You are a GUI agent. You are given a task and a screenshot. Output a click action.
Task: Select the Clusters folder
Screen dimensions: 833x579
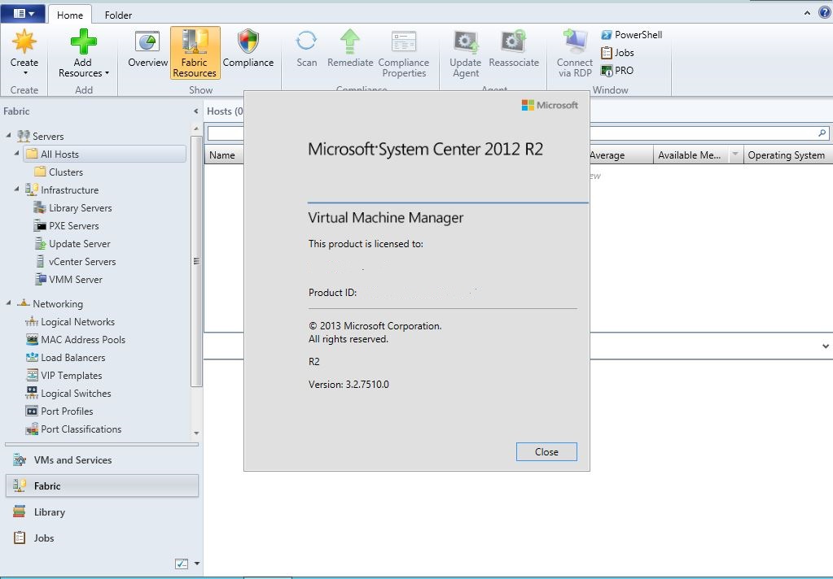coord(59,172)
